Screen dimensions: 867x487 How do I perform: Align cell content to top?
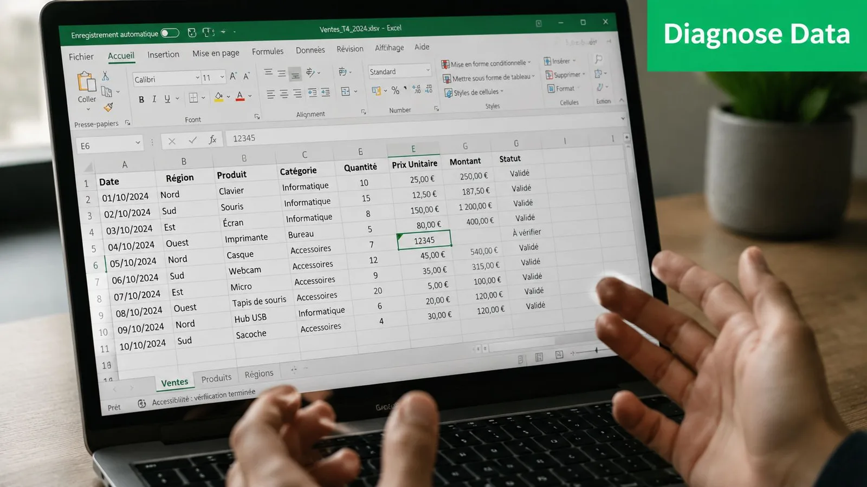point(268,72)
